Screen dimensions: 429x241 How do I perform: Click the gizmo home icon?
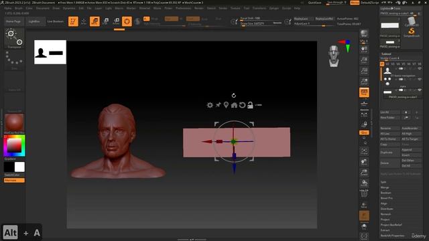click(234, 105)
